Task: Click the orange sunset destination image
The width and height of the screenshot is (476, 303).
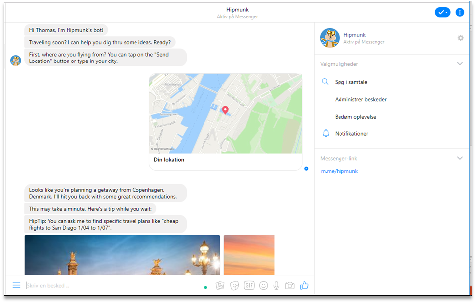Action: pos(249,255)
